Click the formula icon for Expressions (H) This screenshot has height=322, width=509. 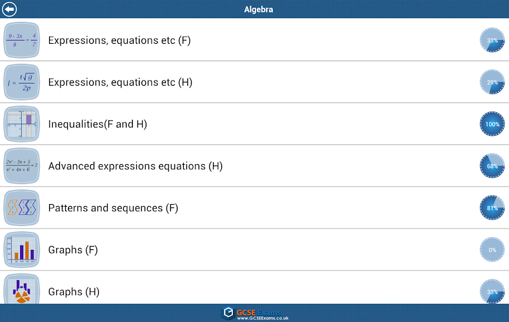pyautogui.click(x=22, y=82)
